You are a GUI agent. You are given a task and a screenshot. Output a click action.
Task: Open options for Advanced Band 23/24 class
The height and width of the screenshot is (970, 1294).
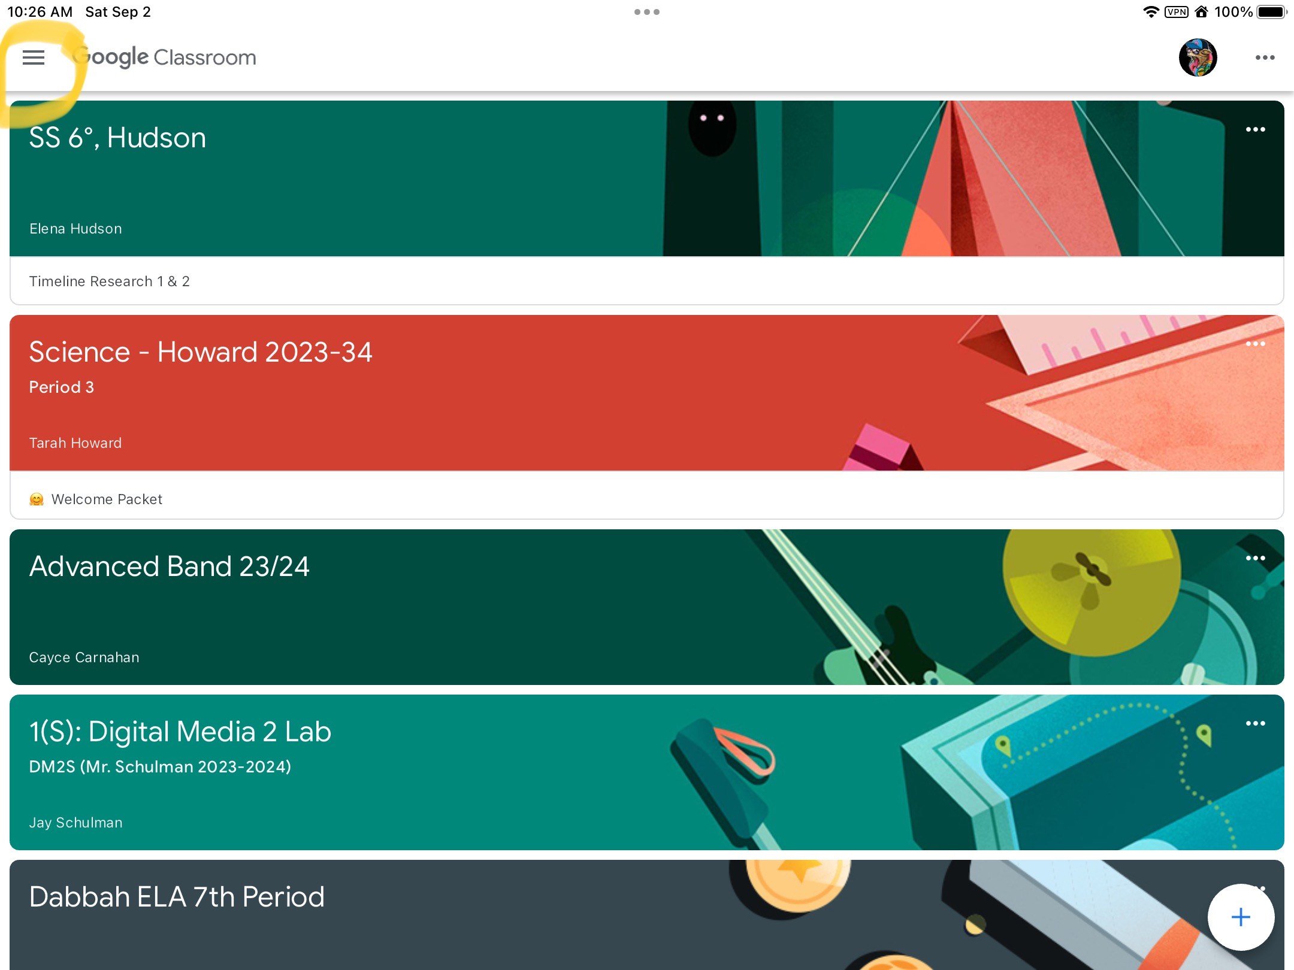1255,558
